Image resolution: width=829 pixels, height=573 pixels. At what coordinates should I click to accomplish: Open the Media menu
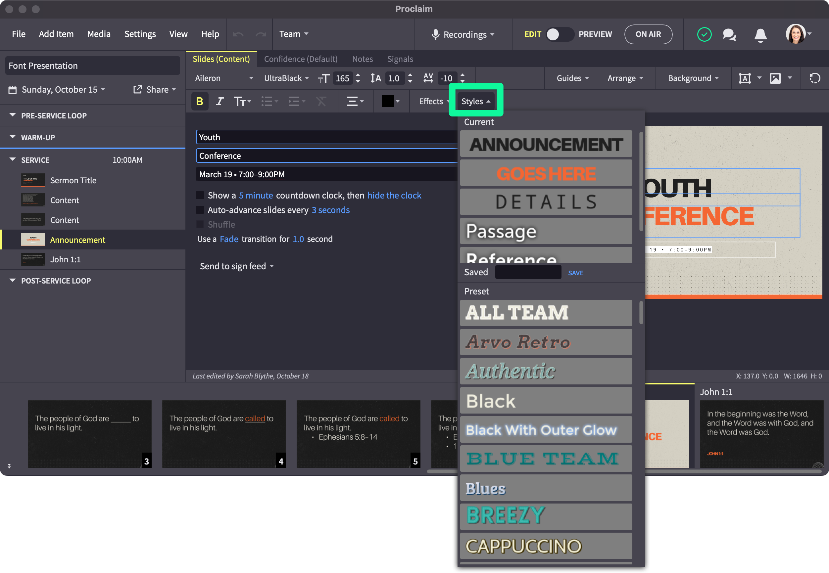tap(99, 34)
